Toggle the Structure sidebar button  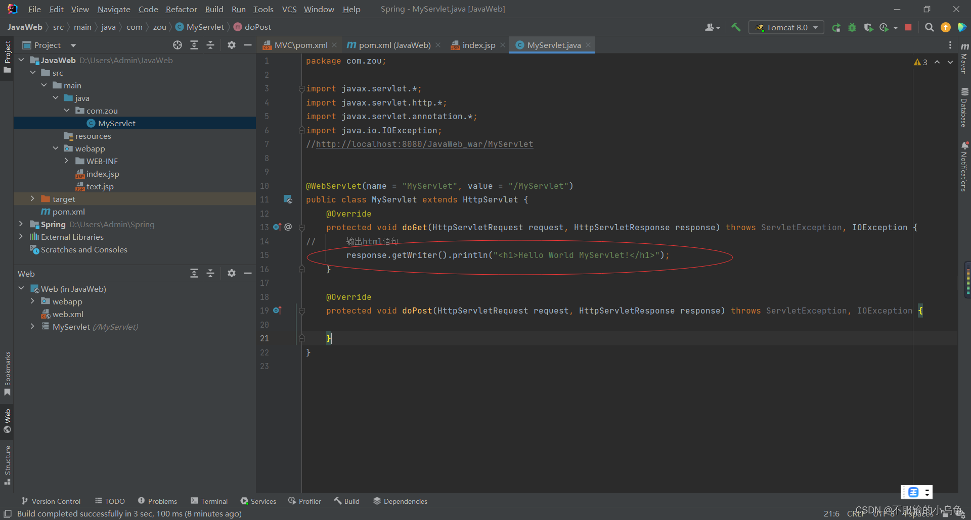[x=7, y=465]
